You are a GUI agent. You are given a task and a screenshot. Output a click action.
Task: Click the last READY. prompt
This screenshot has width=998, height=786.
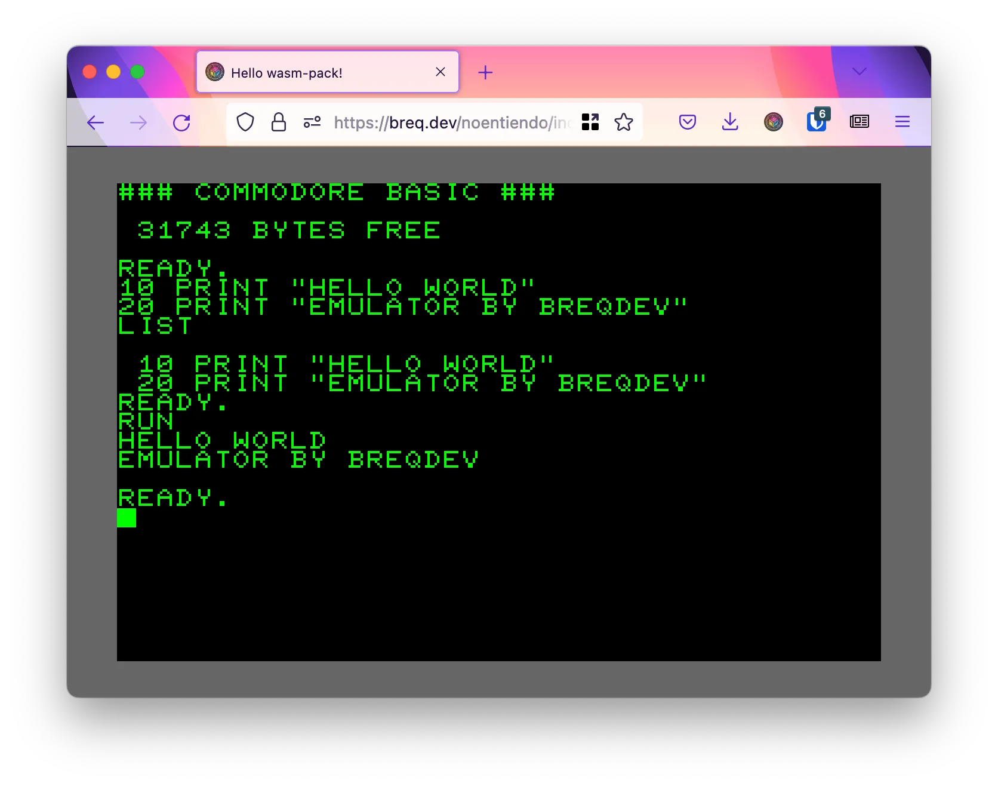click(x=173, y=498)
